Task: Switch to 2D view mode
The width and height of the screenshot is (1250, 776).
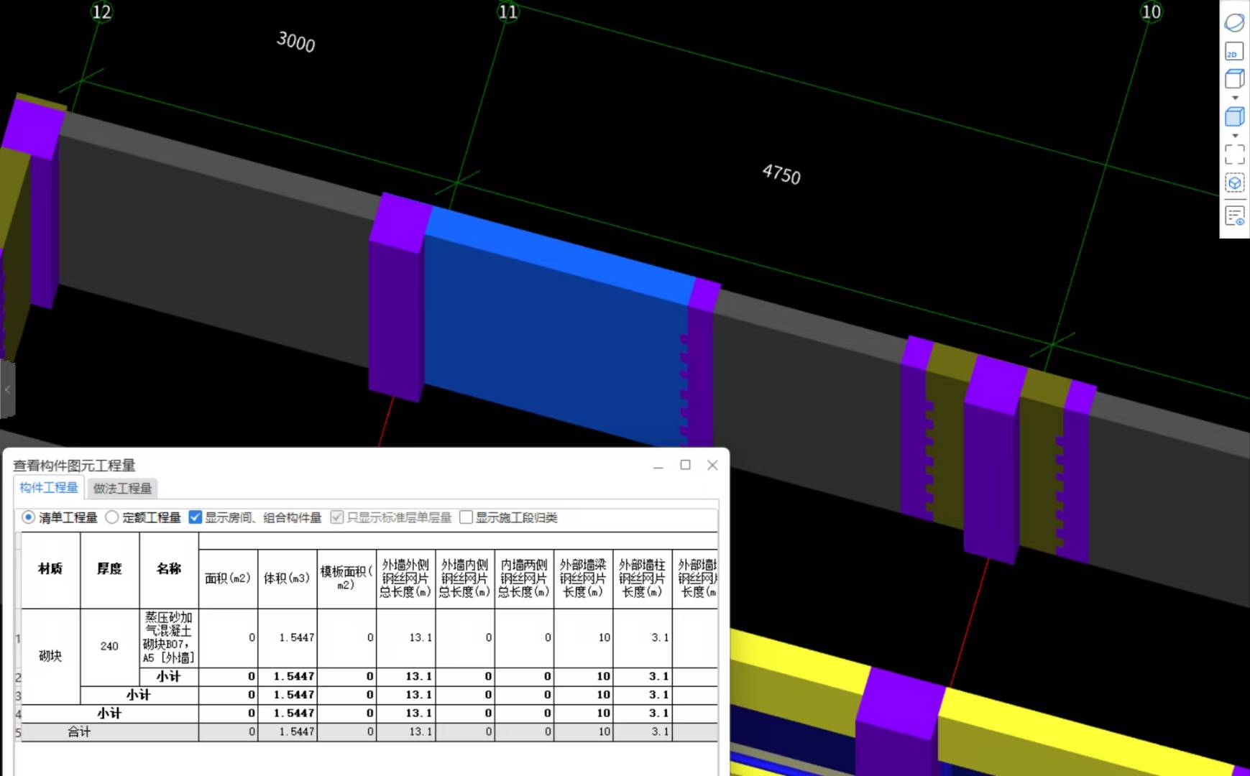Action: click(1234, 52)
